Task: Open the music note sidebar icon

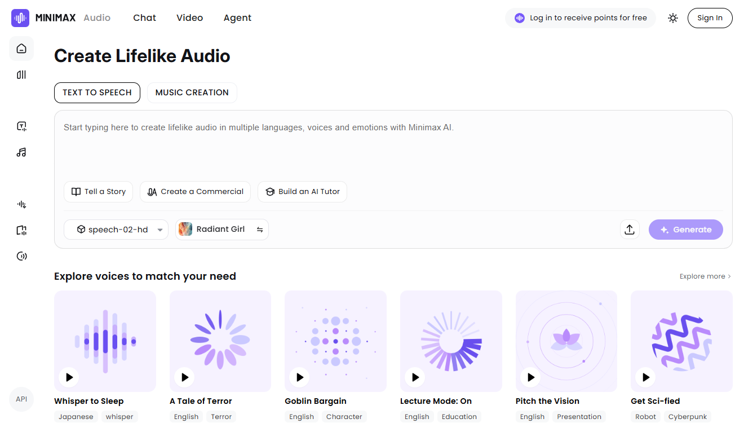Action: [21, 152]
